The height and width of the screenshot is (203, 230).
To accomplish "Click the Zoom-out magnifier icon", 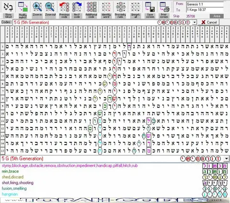I will [x=50, y=7].
